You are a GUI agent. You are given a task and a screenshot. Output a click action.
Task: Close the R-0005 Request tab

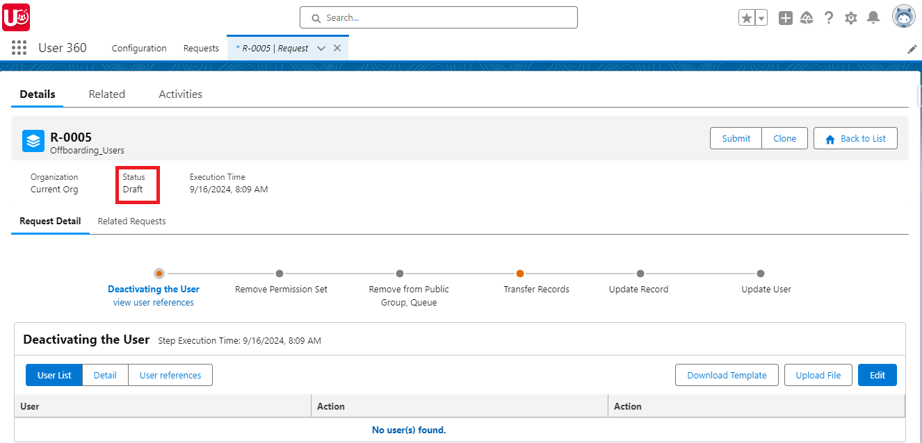pos(337,48)
